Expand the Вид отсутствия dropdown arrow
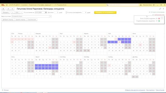This screenshot has width=166, height=93. click(x=51, y=16)
